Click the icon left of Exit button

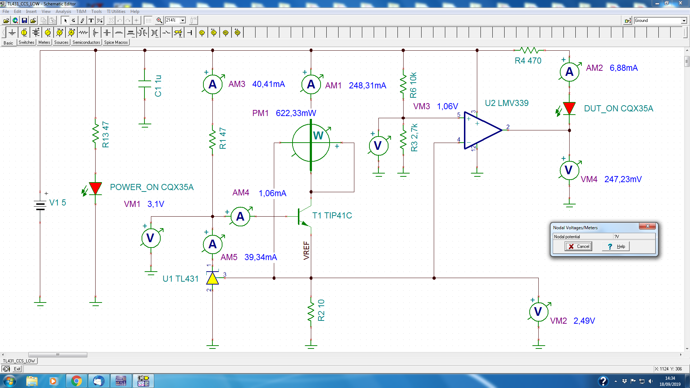[6, 369]
